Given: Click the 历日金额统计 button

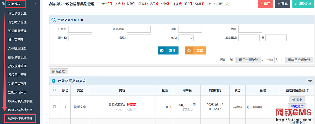Looking at the screenshot, I should pyautogui.click(x=248, y=60).
